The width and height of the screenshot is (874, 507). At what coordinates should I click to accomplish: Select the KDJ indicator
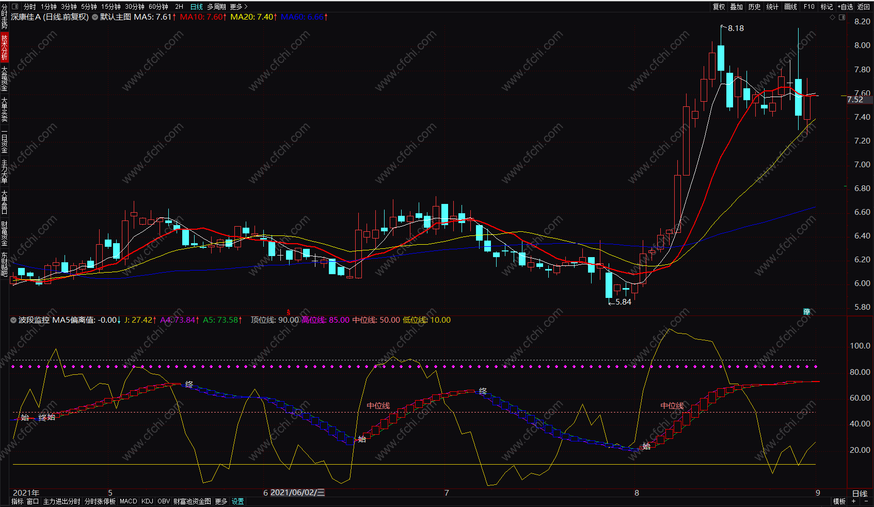click(x=147, y=501)
